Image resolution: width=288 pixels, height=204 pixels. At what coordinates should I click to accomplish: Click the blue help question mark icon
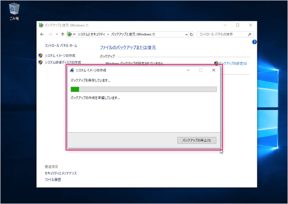254,42
